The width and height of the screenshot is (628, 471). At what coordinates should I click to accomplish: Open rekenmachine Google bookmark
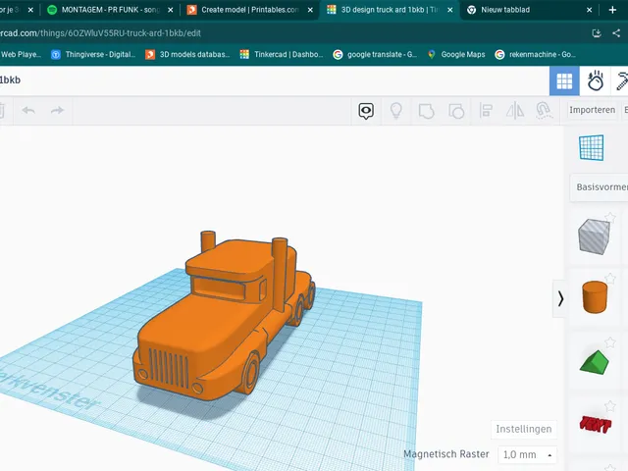click(x=536, y=55)
